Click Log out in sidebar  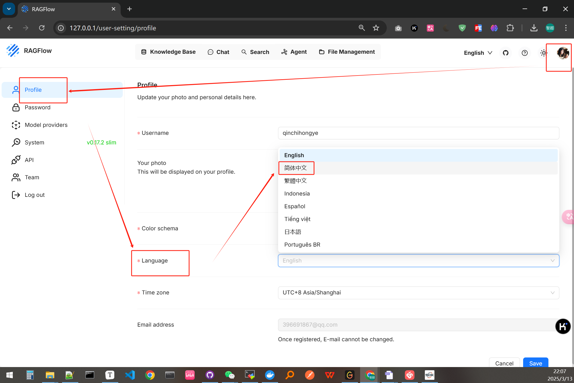coord(35,195)
